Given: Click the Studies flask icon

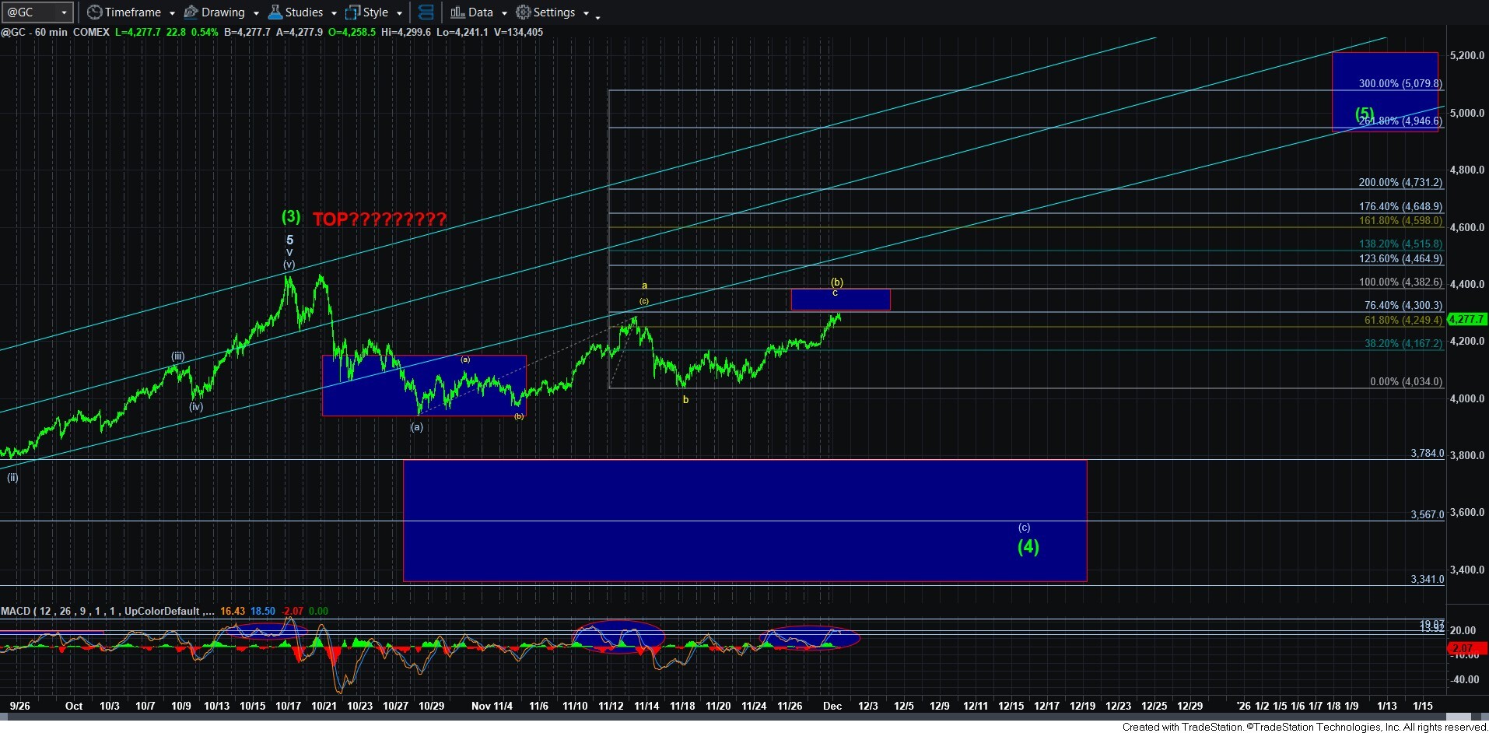Looking at the screenshot, I should 275,12.
